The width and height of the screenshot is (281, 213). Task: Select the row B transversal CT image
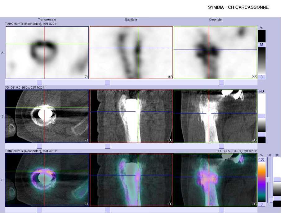click(x=47, y=116)
